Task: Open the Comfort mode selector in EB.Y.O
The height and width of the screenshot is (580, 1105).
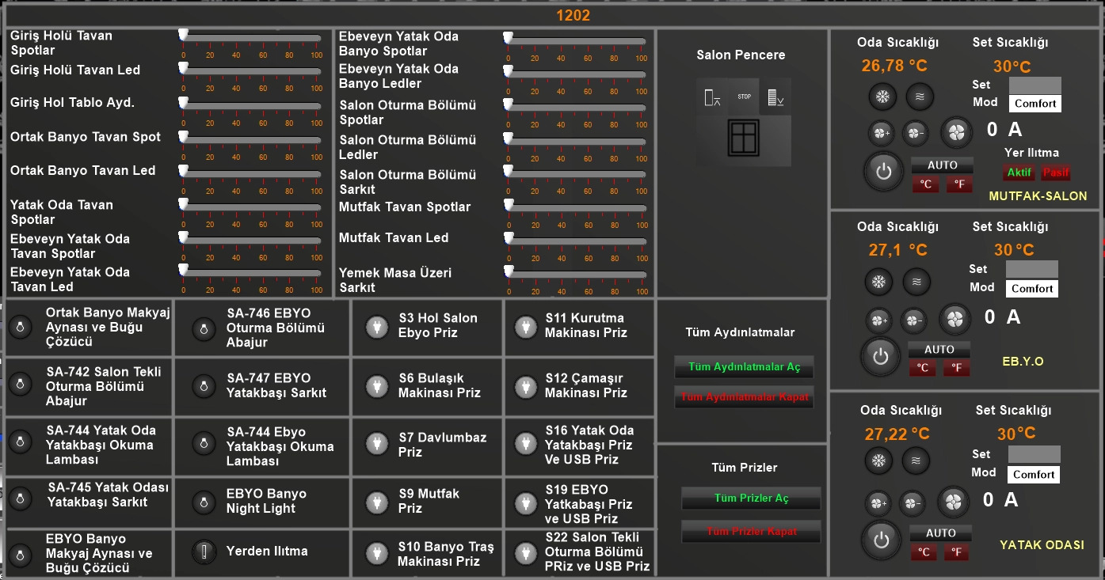Action: (1032, 289)
